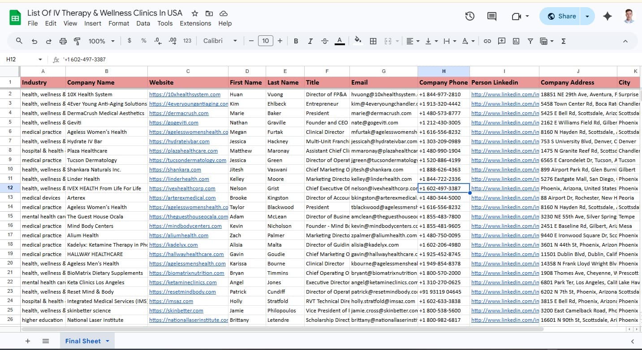Star this spreadsheet document
Screen dimensions: 642x350
point(195,13)
